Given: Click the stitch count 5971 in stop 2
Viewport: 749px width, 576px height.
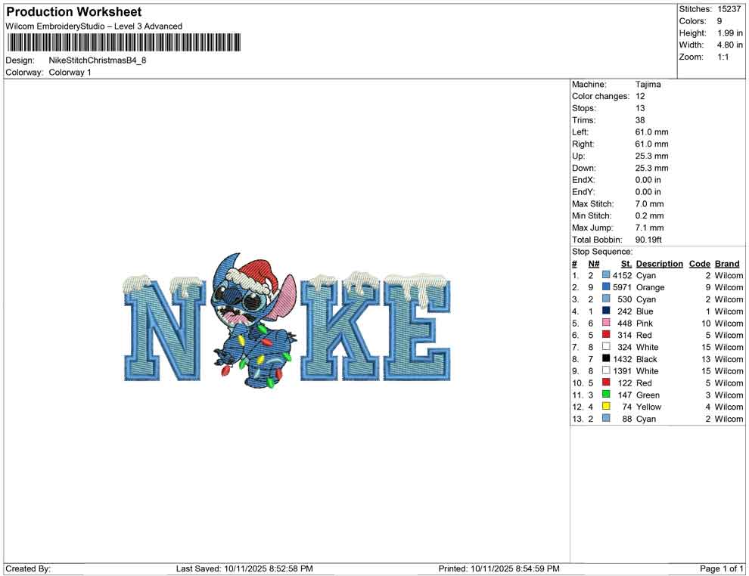Looking at the screenshot, I should coord(623,287).
